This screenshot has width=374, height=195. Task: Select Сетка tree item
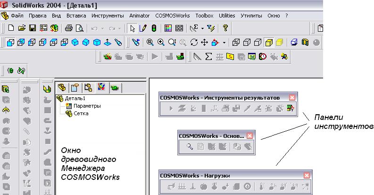point(81,114)
